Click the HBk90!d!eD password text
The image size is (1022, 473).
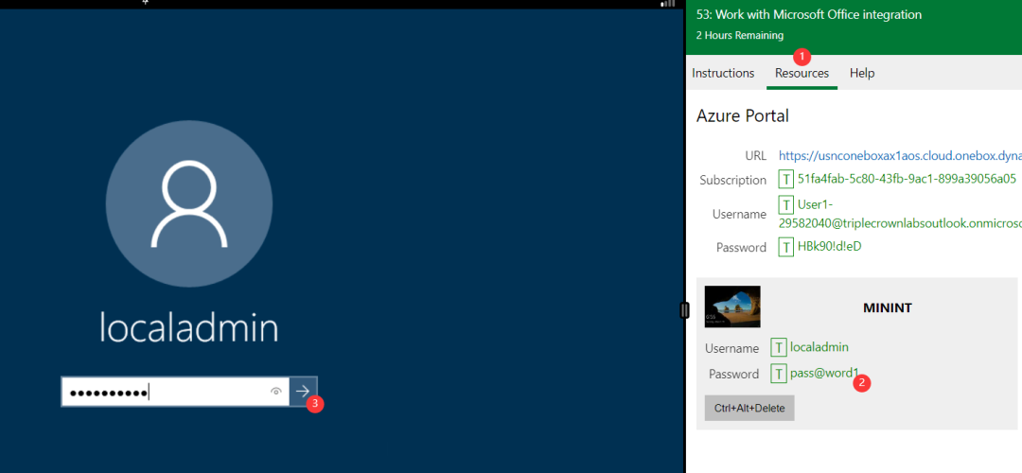pyautogui.click(x=830, y=246)
